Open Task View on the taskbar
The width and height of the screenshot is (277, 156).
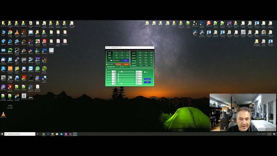[x=38, y=134]
